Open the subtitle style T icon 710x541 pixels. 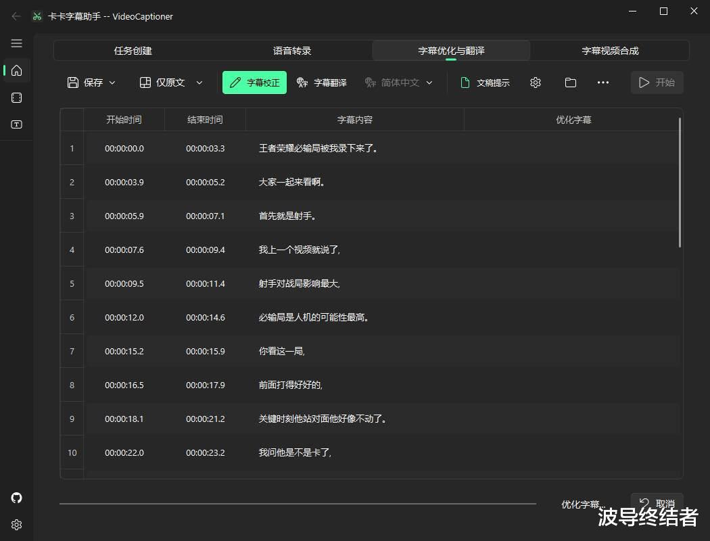[16, 124]
